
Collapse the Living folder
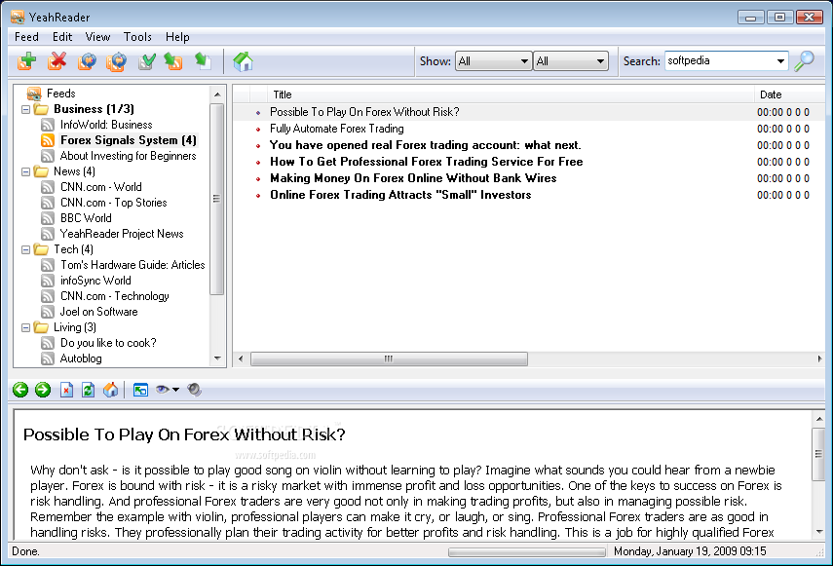click(x=25, y=327)
